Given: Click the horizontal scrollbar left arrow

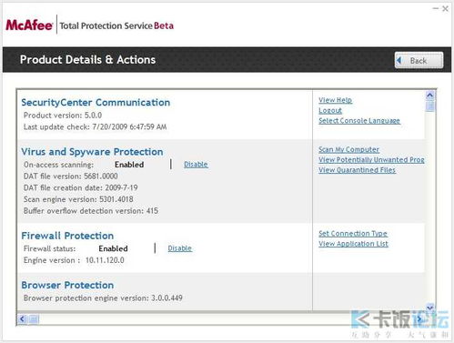Looking at the screenshot, I should pyautogui.click(x=22, y=318).
